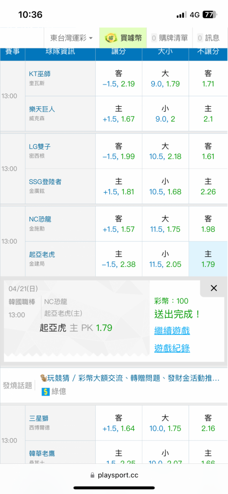This screenshot has height=494, width=228.
Task: Pick SSG登陸者 主 2.26 moneyline odds
Action: click(208, 186)
